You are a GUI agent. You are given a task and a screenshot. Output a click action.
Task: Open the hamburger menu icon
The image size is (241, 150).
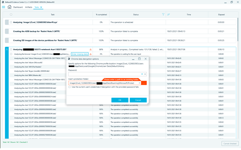pos(4,7)
